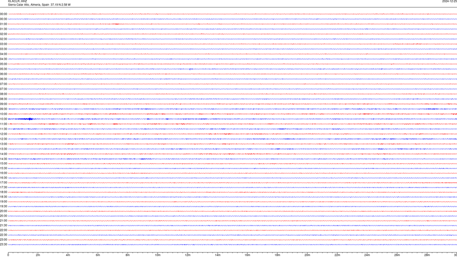Click the '26m' axis tick label
457x257 pixels.
[x=397, y=255]
